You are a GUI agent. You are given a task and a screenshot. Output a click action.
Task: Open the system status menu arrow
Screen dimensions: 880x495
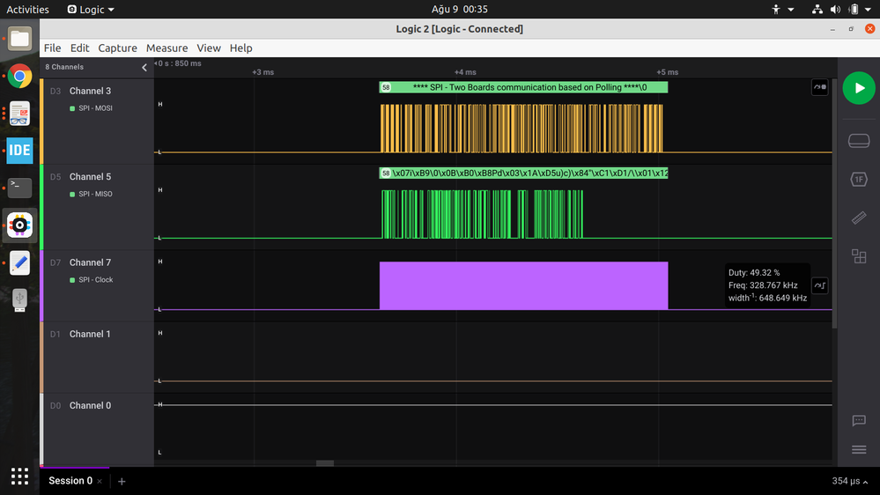(x=868, y=10)
